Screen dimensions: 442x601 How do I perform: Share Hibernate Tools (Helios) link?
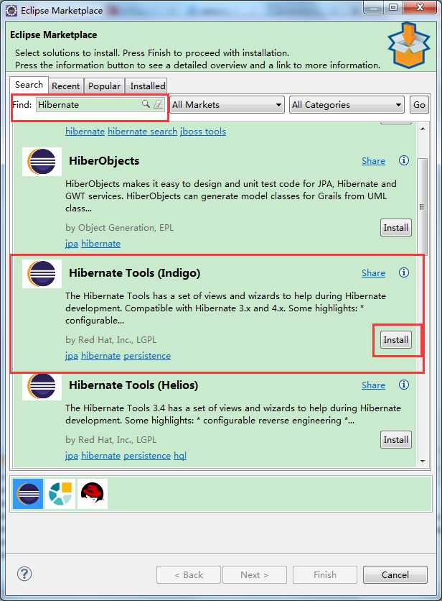[x=373, y=385]
